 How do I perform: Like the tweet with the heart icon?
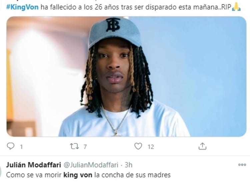138,146
